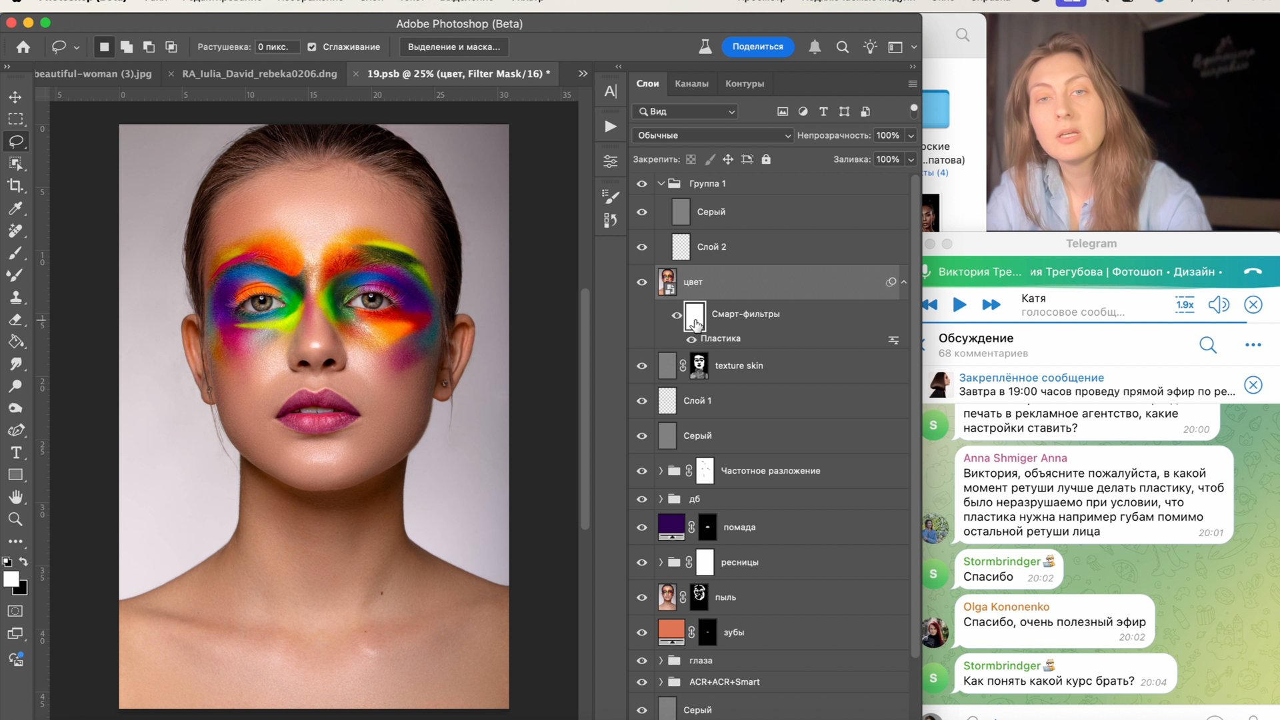Collapse the Группа 1 group
This screenshot has height=720, width=1280.
tap(661, 183)
